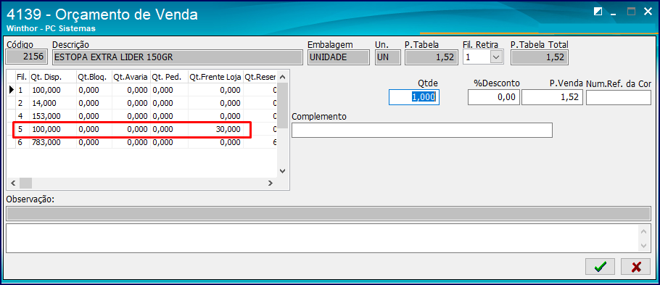The width and height of the screenshot is (660, 285).
Task: Click the Un. field showing UN
Action: 388,57
